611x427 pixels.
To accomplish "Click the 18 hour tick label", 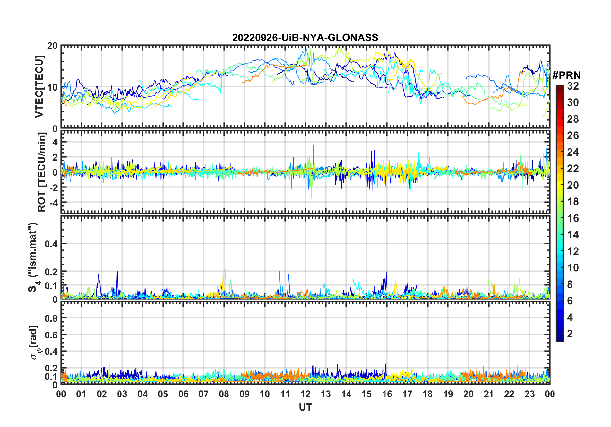I will (x=428, y=394).
